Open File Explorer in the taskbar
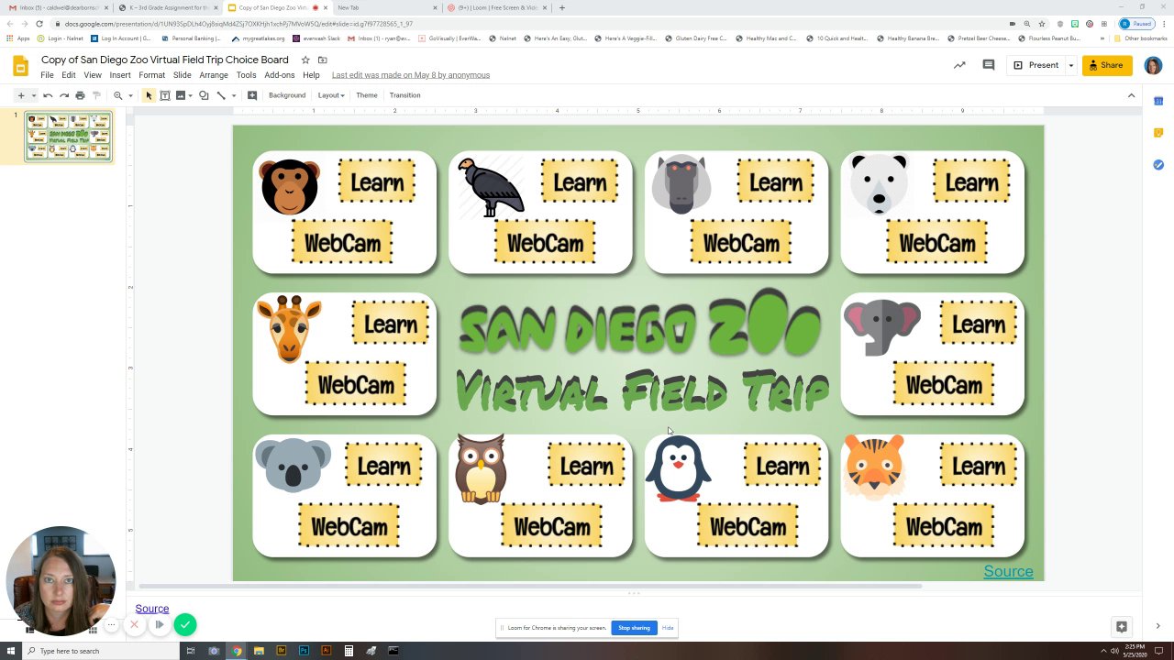The image size is (1174, 660). pyautogui.click(x=259, y=651)
